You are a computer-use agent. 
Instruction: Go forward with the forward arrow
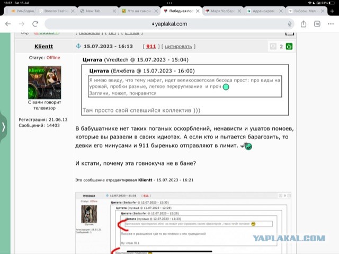pyautogui.click(x=22, y=24)
